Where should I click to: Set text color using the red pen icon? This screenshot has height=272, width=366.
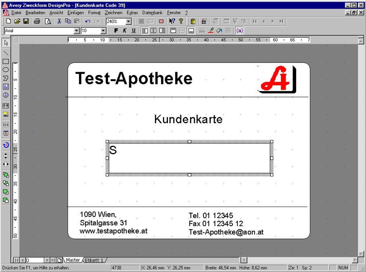click(211, 30)
